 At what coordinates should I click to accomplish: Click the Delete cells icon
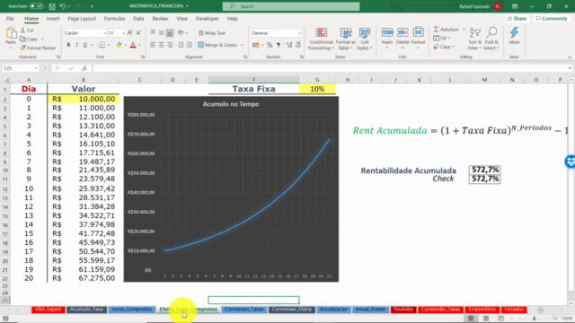click(402, 33)
